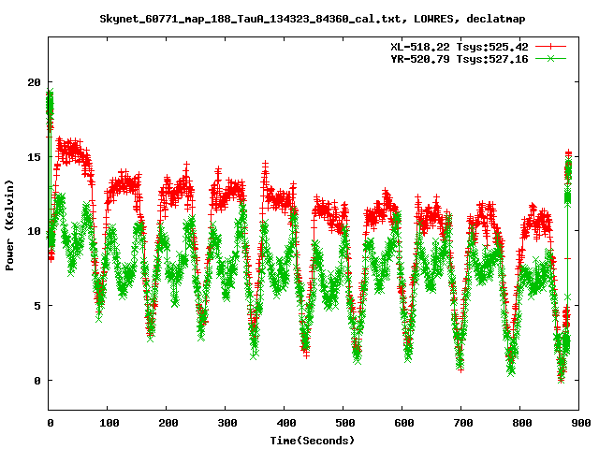Click the x-axis tick label 200
This screenshot has height=449, width=599.
pyautogui.click(x=168, y=423)
